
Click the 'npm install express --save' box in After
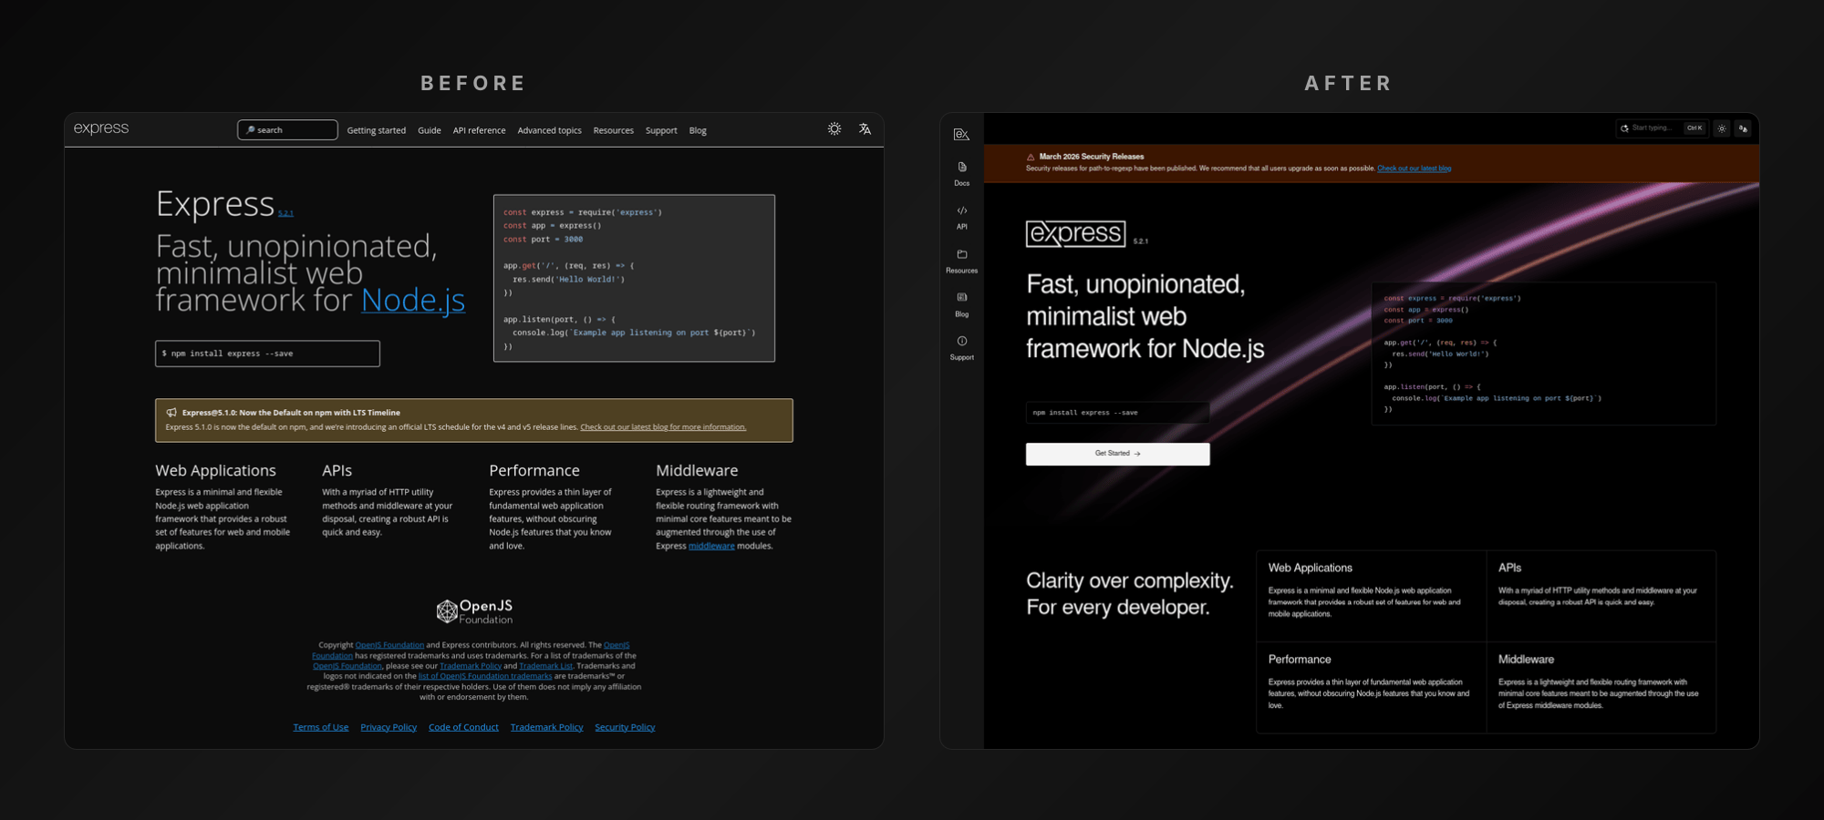click(x=1117, y=413)
